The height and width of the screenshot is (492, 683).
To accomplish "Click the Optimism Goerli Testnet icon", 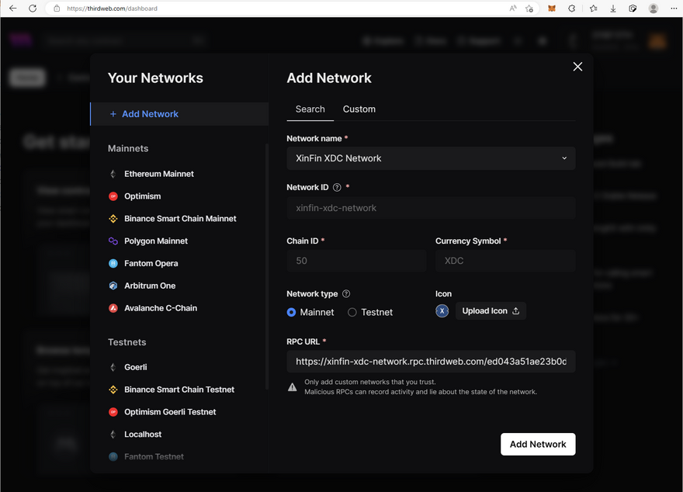I will [x=113, y=412].
